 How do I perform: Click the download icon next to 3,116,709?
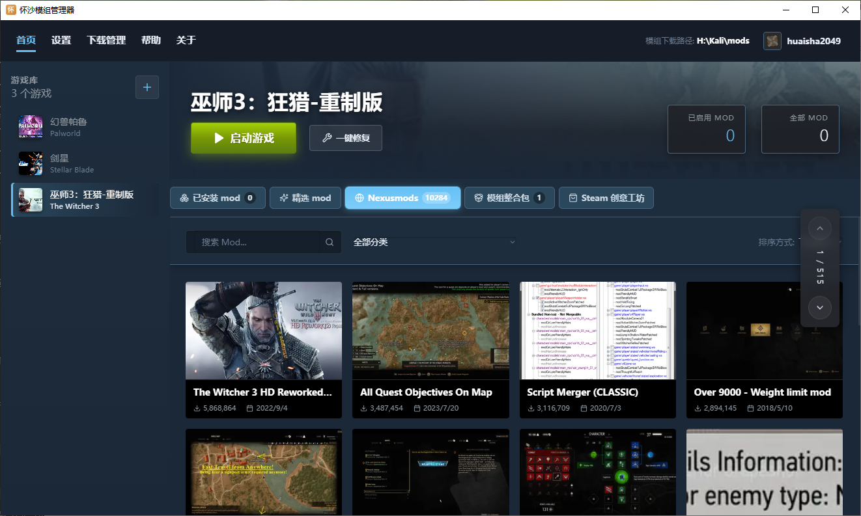531,408
